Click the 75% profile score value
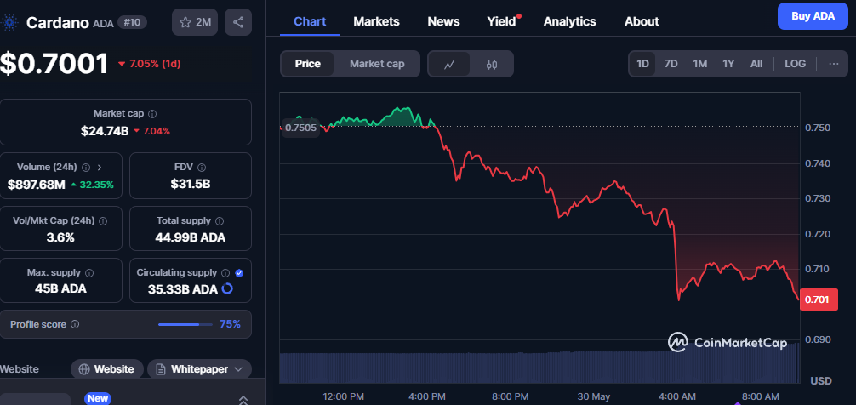856x405 pixels. pyautogui.click(x=230, y=324)
